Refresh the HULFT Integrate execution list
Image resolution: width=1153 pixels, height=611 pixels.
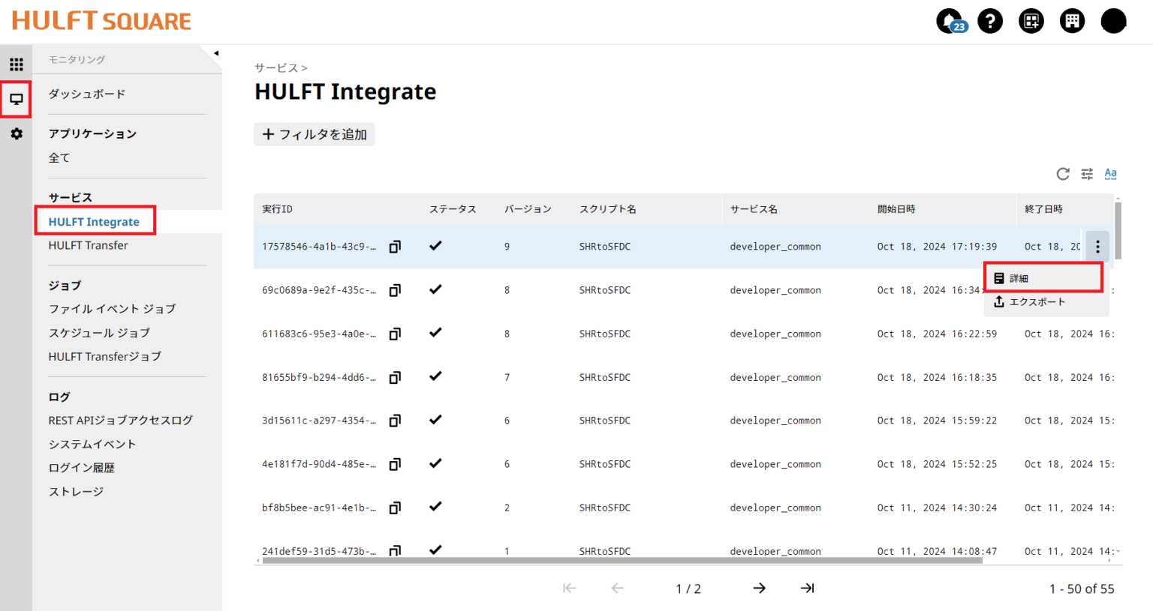pos(1062,174)
